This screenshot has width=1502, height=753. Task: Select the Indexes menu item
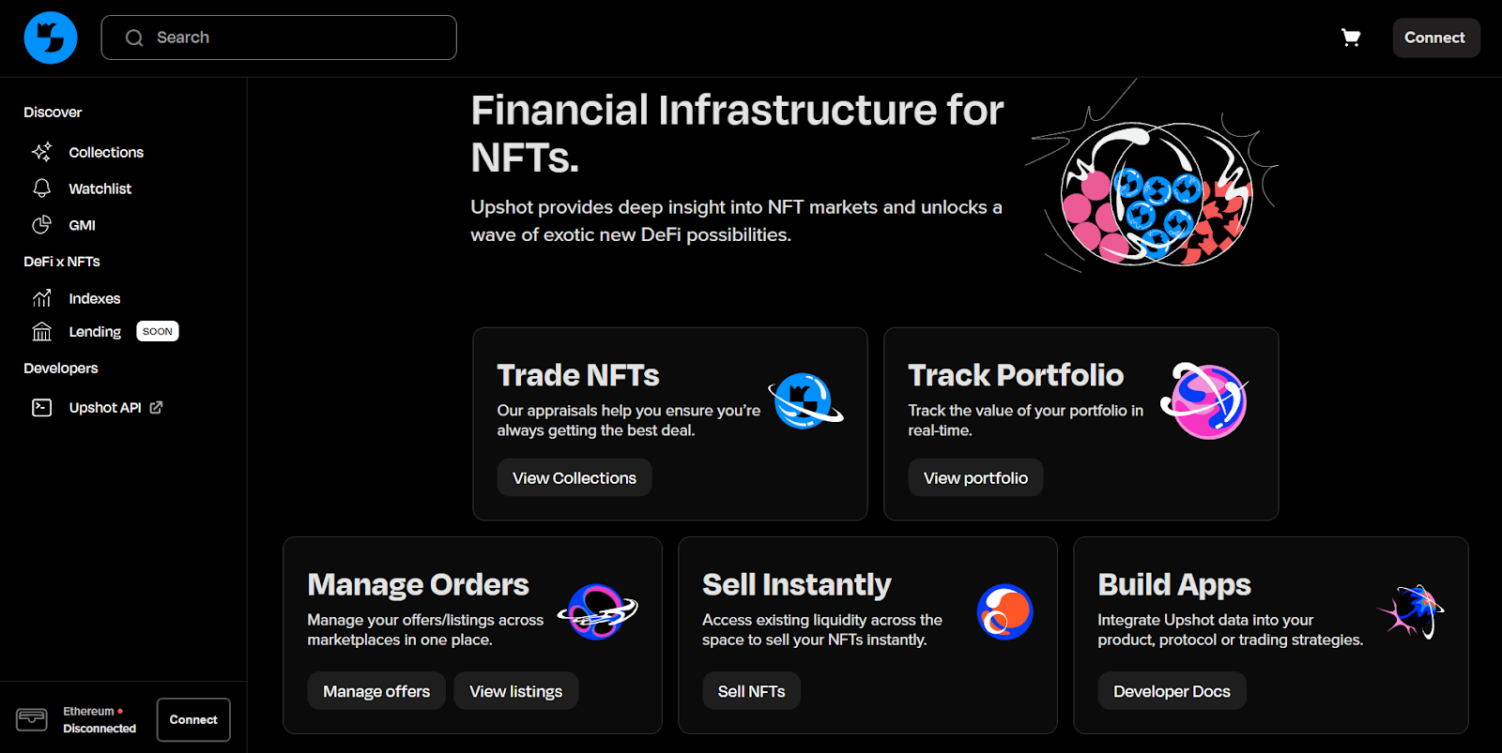tap(95, 298)
